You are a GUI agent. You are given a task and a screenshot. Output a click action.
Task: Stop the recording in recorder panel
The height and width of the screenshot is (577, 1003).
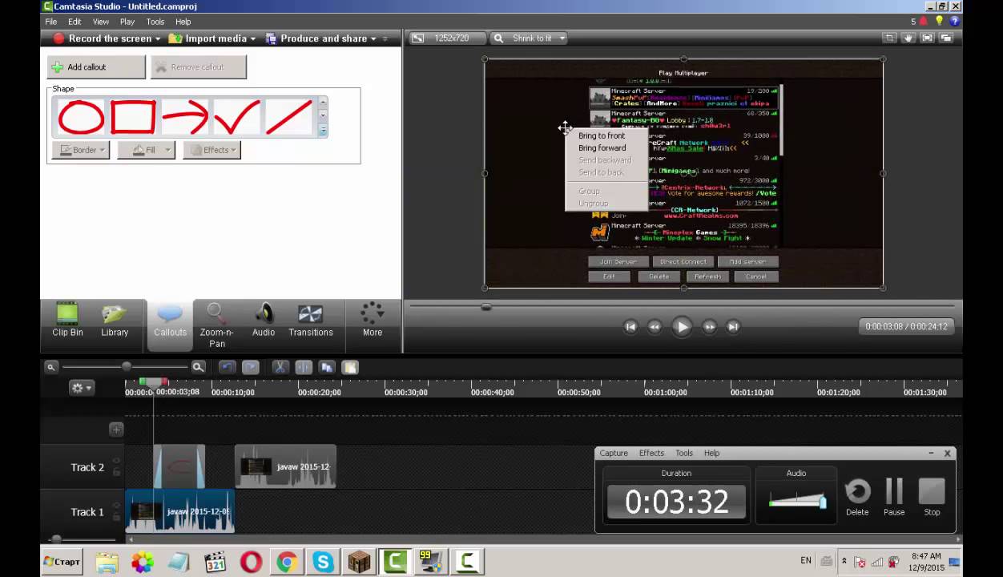[932, 497]
